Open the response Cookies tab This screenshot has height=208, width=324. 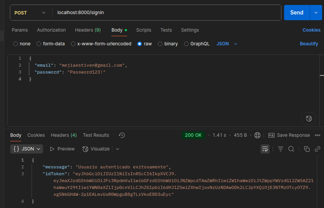point(36,135)
